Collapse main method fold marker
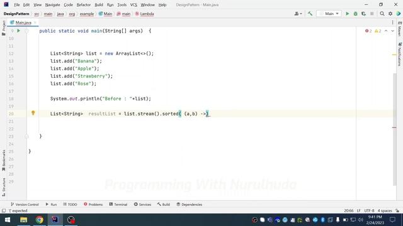The width and height of the screenshot is (403, 226). (x=26, y=31)
